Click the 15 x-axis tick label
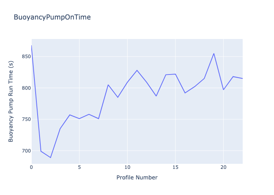This screenshot has height=195, width=274. tap(175, 167)
